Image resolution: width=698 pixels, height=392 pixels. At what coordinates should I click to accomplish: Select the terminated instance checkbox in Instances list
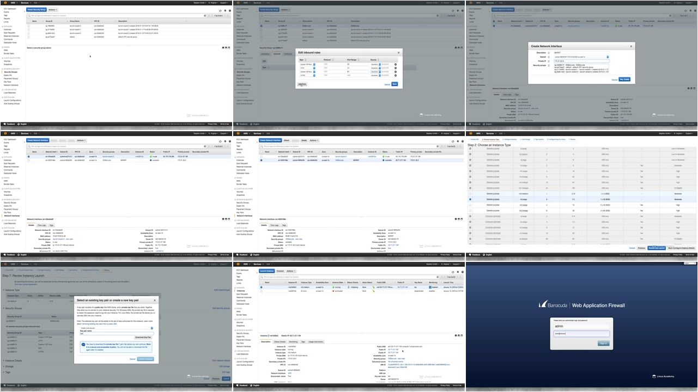pyautogui.click(x=261, y=291)
